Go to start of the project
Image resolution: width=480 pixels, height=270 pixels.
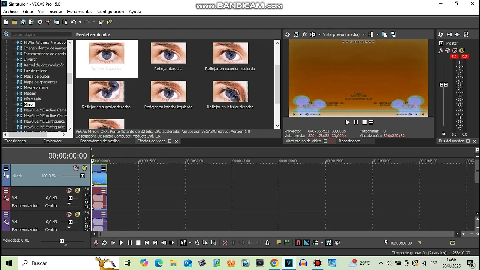click(147, 243)
